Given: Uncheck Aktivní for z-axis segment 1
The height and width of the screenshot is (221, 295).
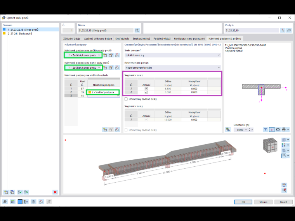Looking at the screenshot, I should coord(146,88).
